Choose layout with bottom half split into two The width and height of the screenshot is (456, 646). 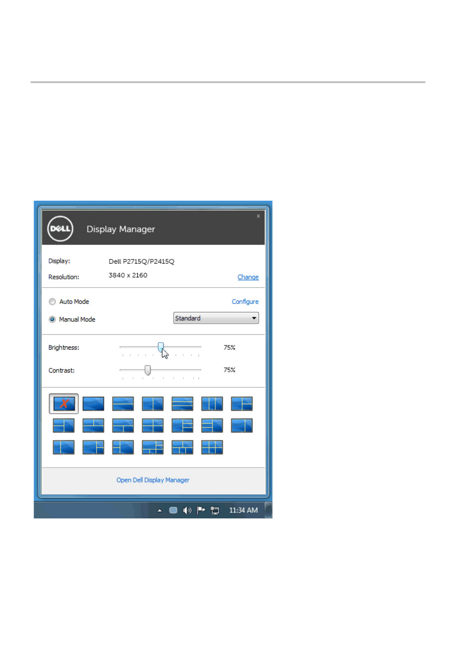click(x=123, y=425)
